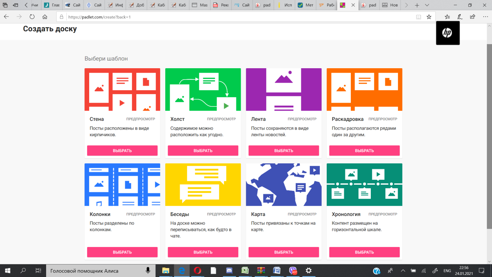Open preview link for Холст template
Screen dimensions: 492x277
(221, 119)
